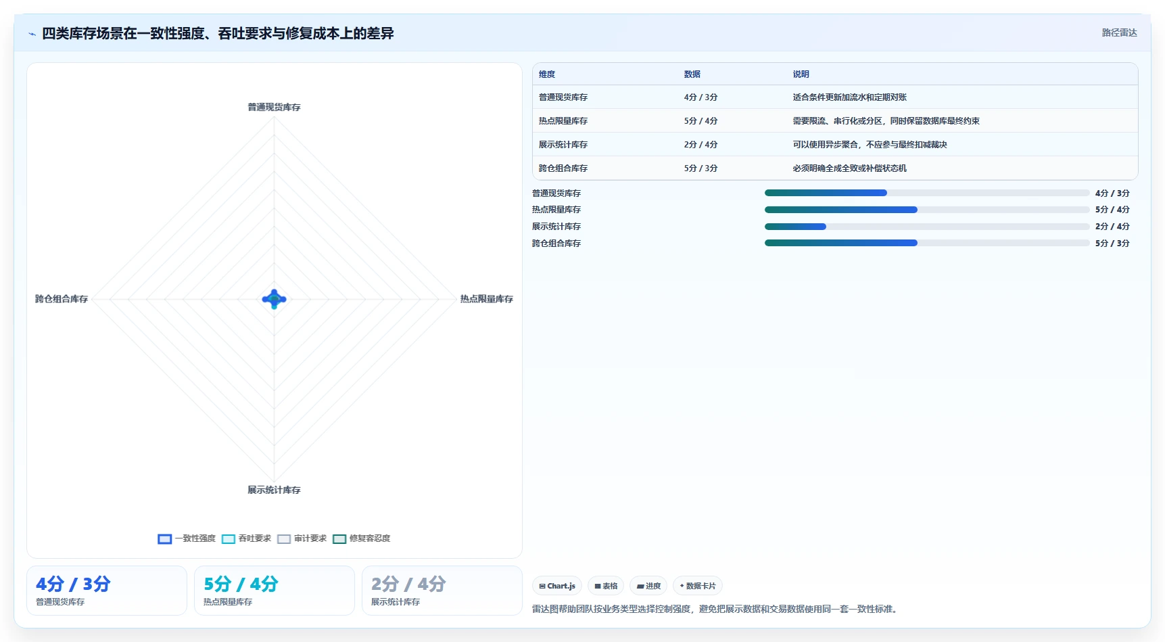Click the 进度 tag chip

pos(648,586)
